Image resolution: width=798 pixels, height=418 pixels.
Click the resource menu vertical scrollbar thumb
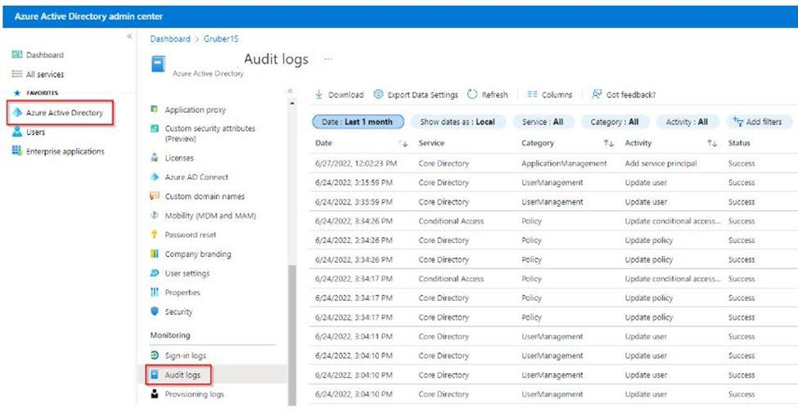(292, 335)
